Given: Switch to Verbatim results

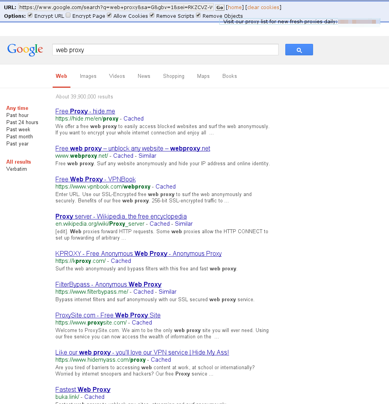Looking at the screenshot, I should pyautogui.click(x=17, y=169).
